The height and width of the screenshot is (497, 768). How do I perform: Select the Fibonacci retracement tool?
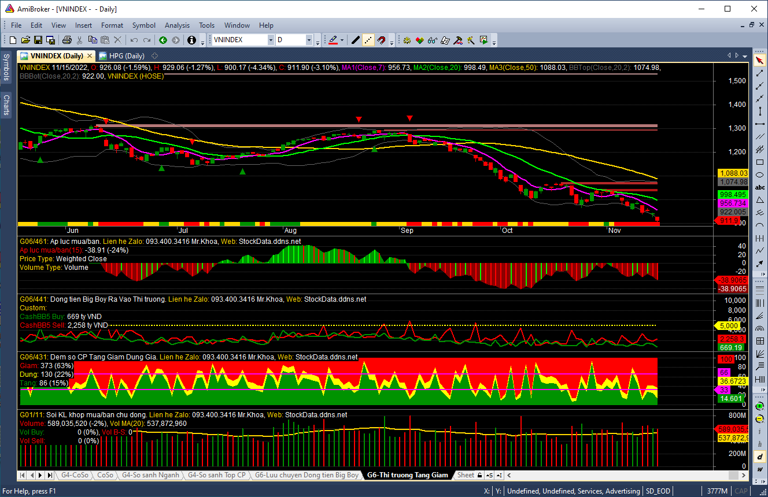759,290
